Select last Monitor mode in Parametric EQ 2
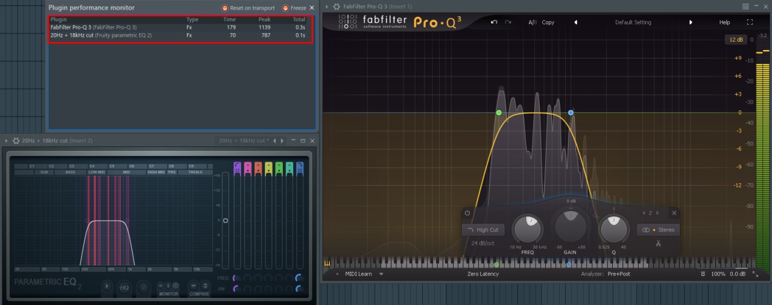 click(176, 286)
